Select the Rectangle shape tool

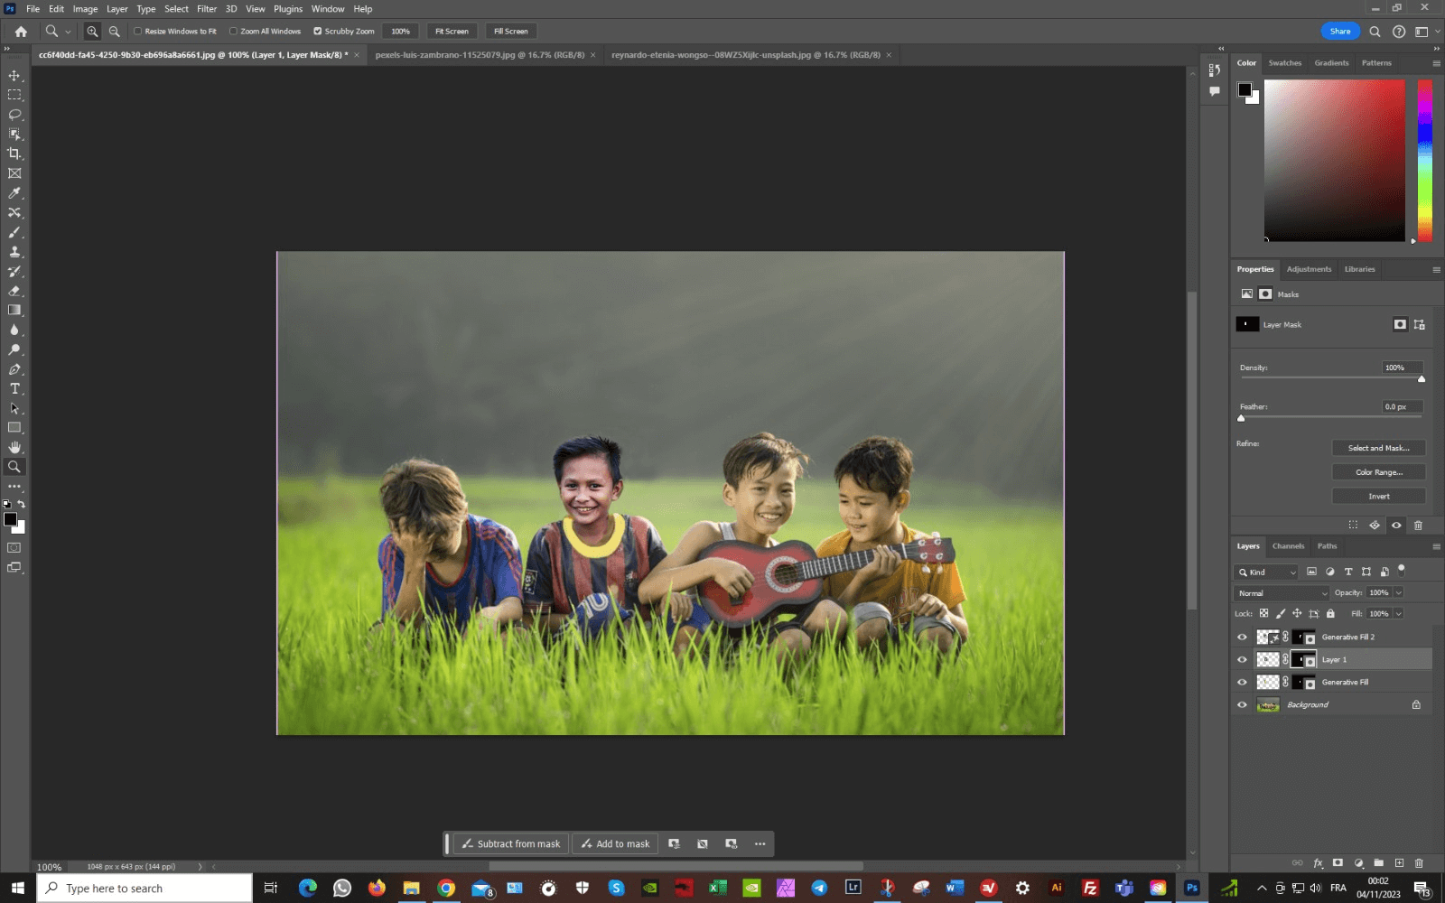14,428
